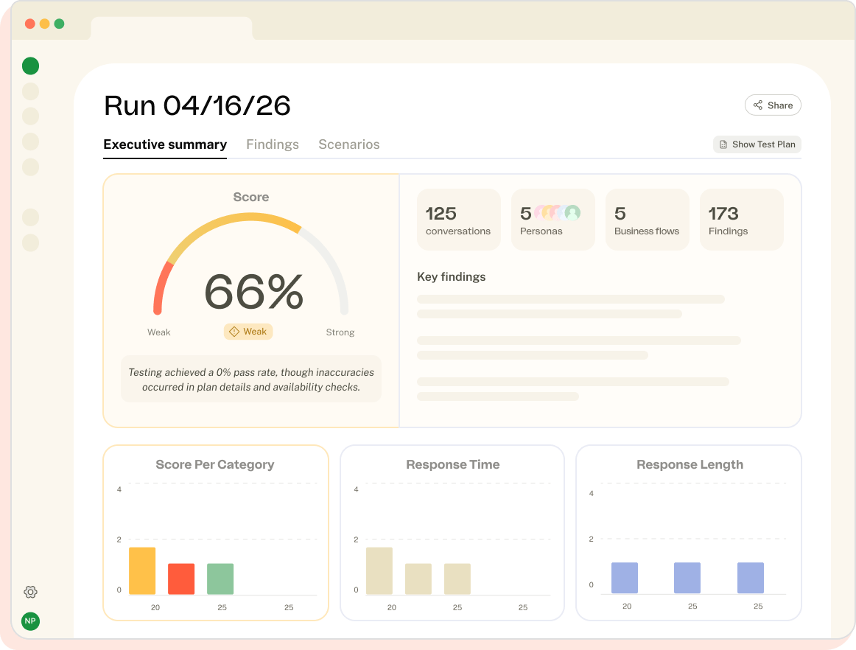Click the first blue bar in Response Length

625,578
